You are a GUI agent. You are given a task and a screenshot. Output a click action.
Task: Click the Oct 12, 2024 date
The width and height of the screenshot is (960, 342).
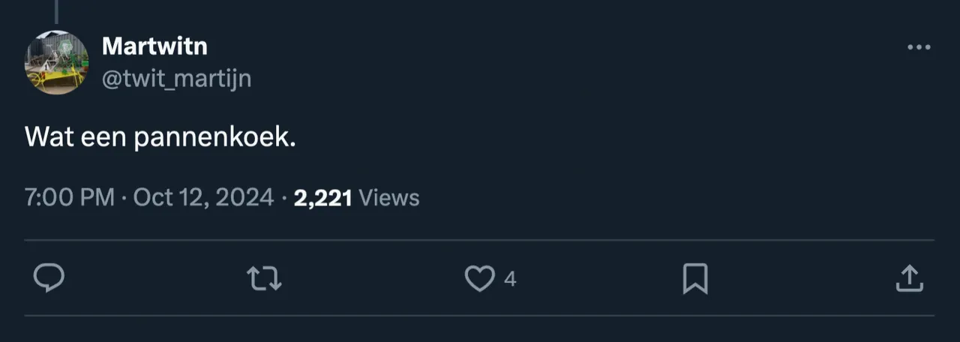(203, 198)
